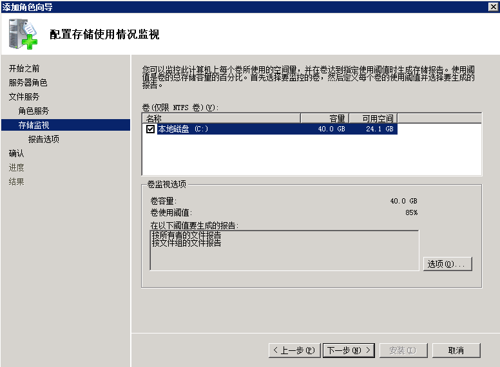Sort by 容量 column header
This screenshot has width=500, height=367.
pyautogui.click(x=325, y=118)
